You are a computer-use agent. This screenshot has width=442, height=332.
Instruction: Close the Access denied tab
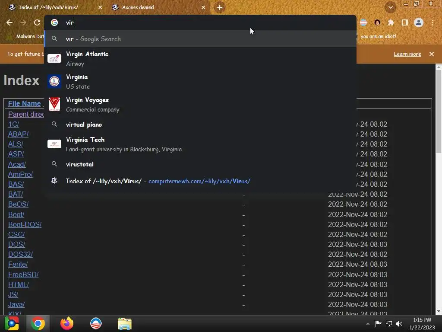203,7
